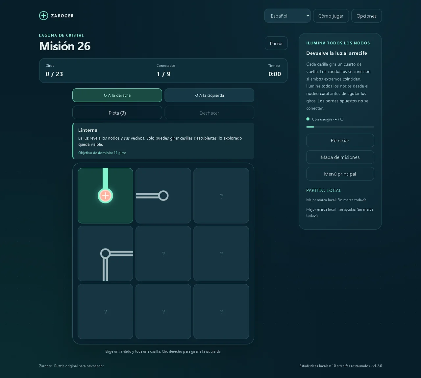Click the Giros counter '0 / 23'
Image resolution: width=421 pixels, height=378 pixels.
coord(54,74)
